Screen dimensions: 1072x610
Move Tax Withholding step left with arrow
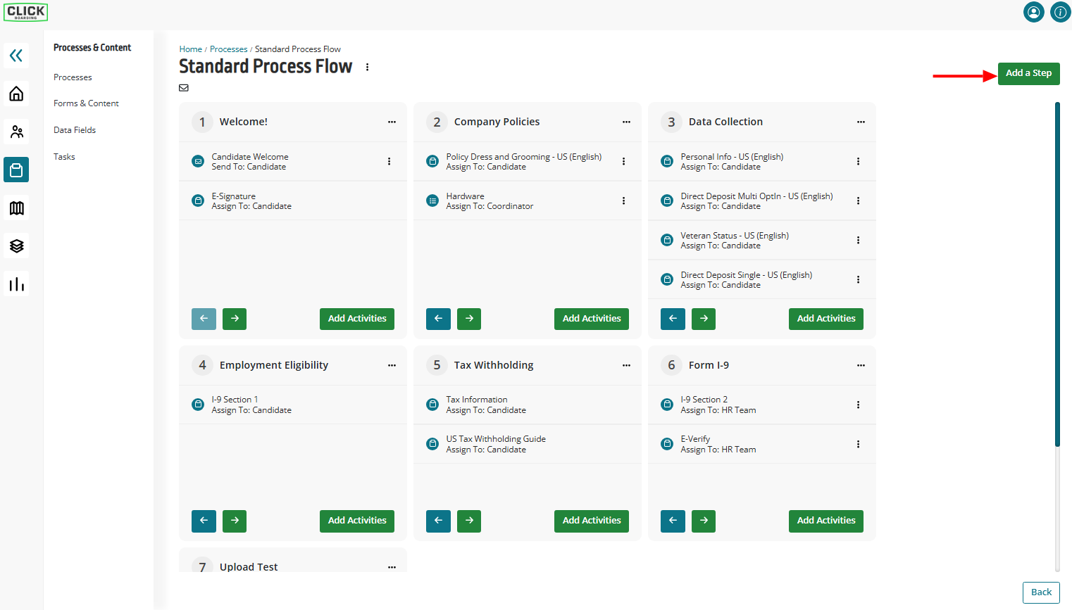tap(438, 521)
